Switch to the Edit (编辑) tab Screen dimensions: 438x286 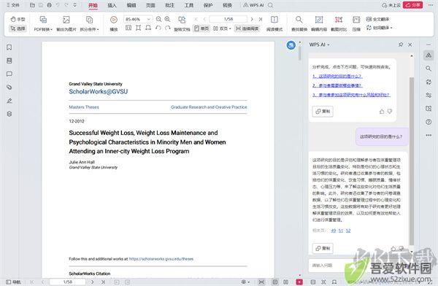tap(131, 5)
